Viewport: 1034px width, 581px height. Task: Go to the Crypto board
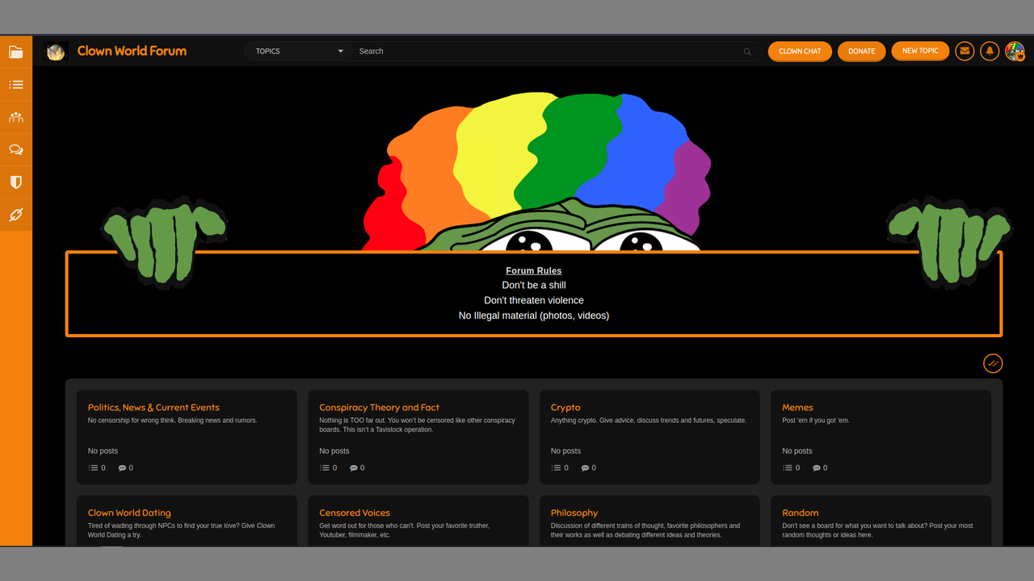(565, 408)
